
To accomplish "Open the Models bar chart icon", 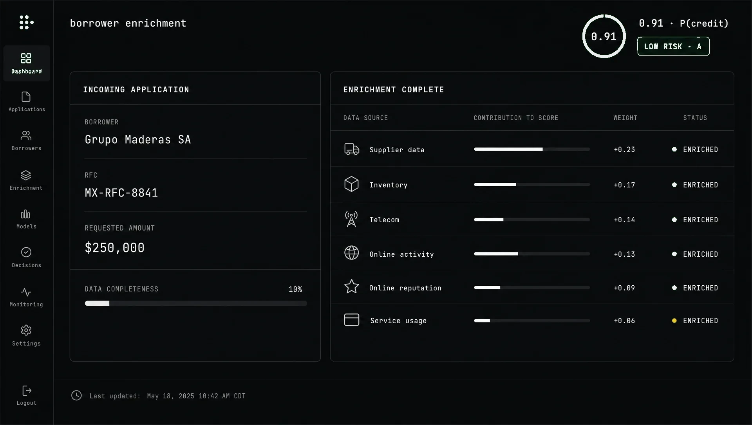I will click(x=25, y=214).
